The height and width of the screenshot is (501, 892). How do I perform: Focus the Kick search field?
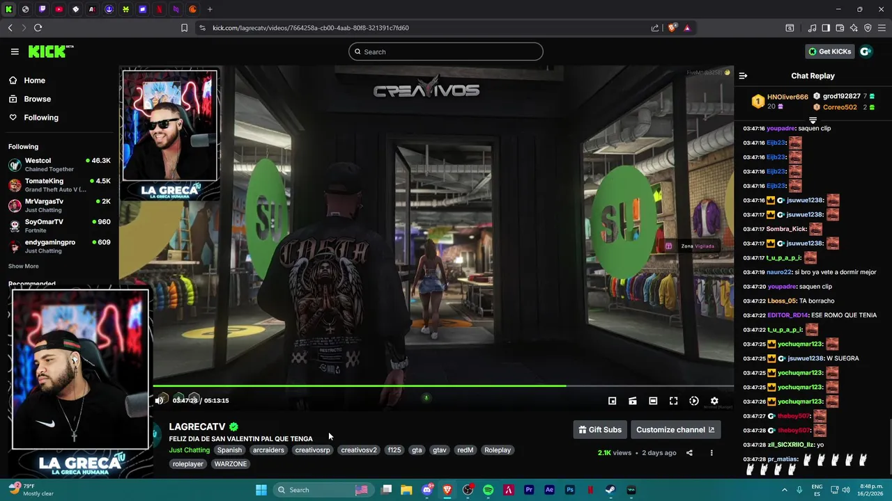[446, 51]
